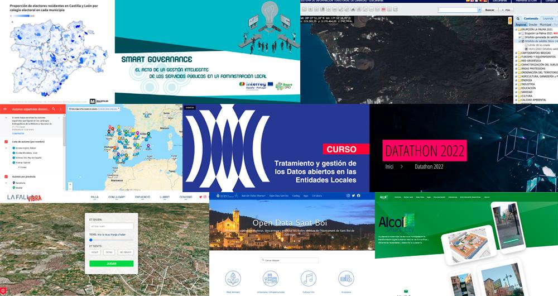Select the Urbanisme i Infraestructures category icon
The image size is (558, 296).
pyautogui.click(x=271, y=279)
